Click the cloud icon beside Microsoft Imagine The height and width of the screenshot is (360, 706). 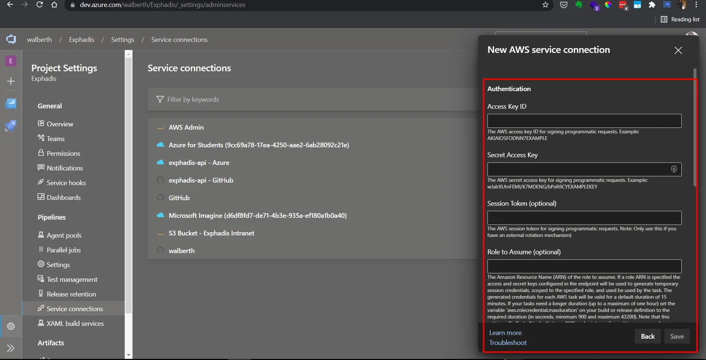click(161, 215)
